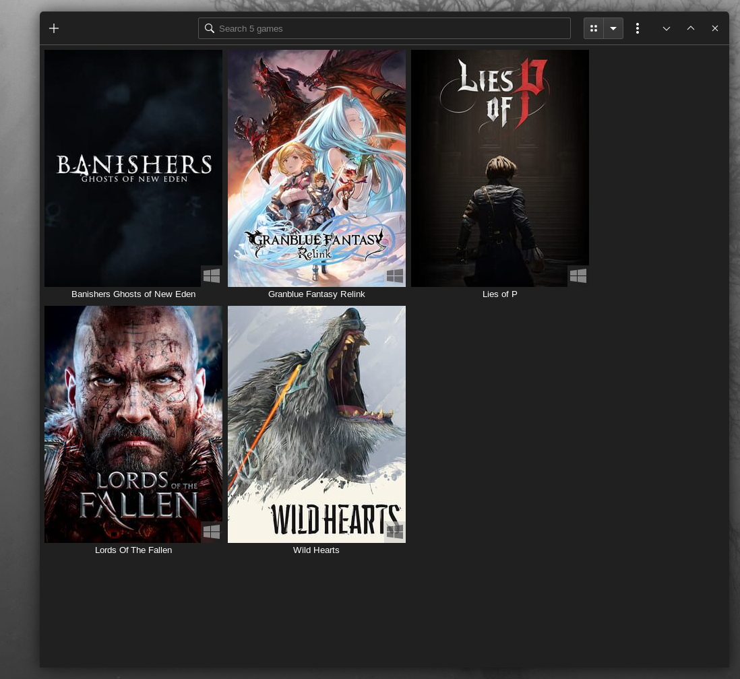
Task: Click Windows platform icon on Wild Hearts
Action: click(x=394, y=531)
